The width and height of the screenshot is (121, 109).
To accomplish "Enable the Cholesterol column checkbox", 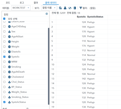I will tap(4, 77).
